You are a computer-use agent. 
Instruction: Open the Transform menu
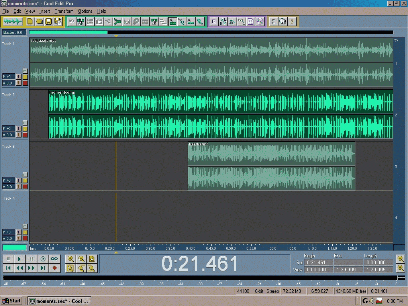click(x=64, y=11)
